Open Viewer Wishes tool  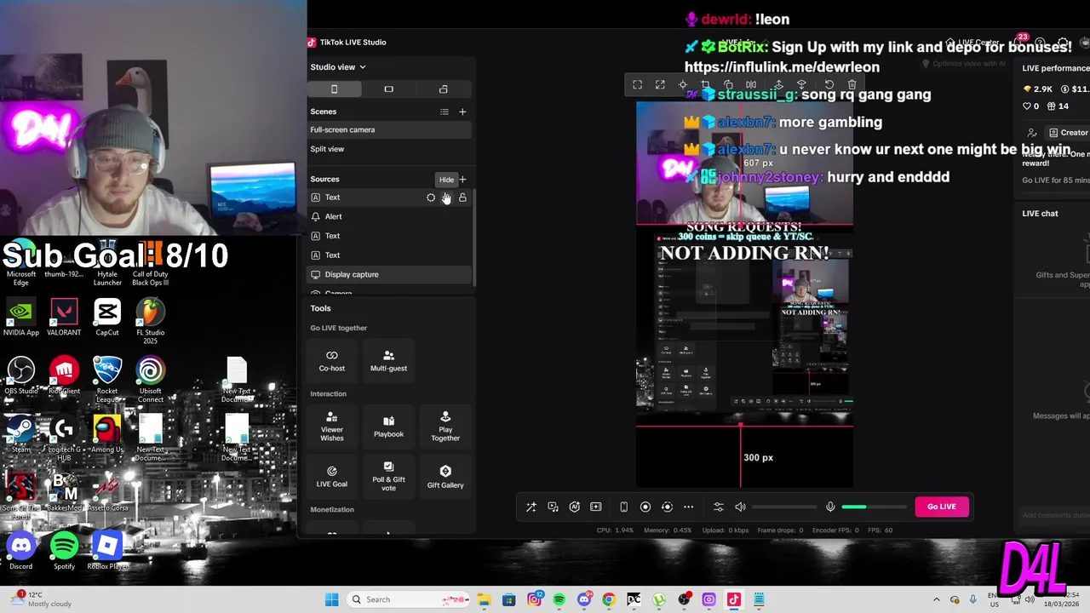tap(332, 427)
